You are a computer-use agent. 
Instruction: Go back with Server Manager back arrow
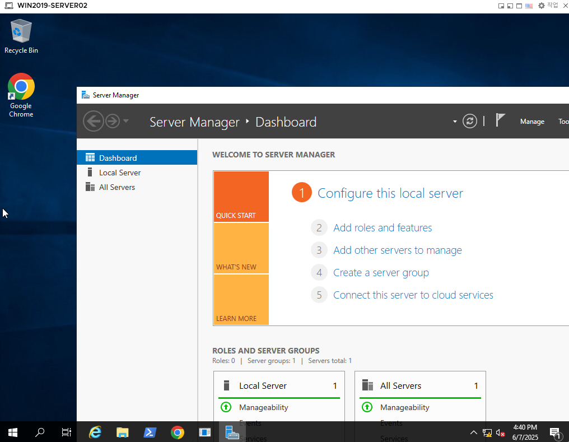click(94, 121)
